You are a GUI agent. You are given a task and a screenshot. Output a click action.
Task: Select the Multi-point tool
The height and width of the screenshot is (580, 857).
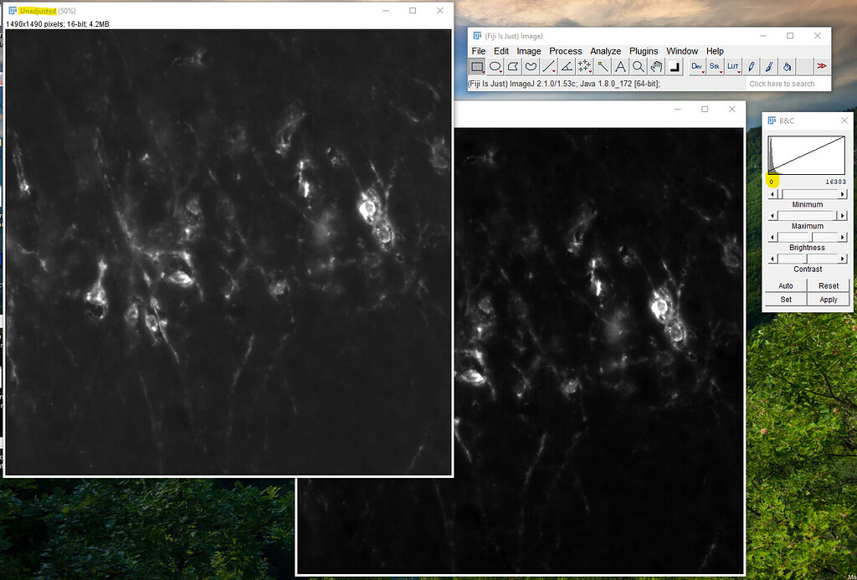coord(586,66)
